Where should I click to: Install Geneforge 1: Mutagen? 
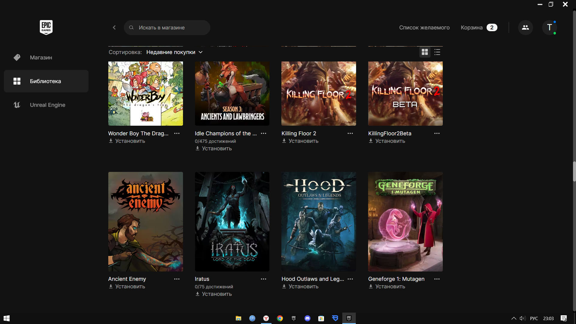tap(387, 286)
